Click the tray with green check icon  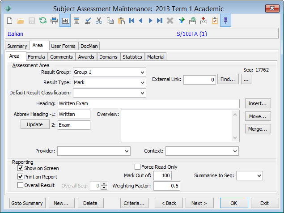(x=192, y=21)
